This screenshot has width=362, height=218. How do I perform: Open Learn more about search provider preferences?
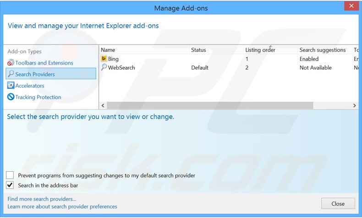[x=62, y=207]
